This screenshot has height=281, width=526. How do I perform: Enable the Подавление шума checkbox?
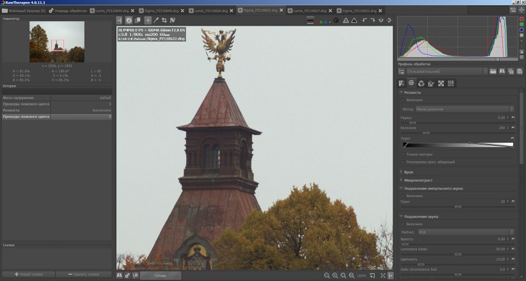click(x=403, y=224)
